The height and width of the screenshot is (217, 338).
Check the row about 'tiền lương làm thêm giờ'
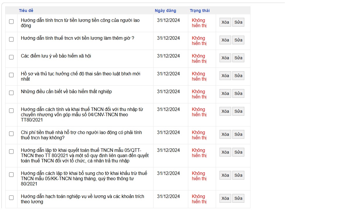point(11,39)
